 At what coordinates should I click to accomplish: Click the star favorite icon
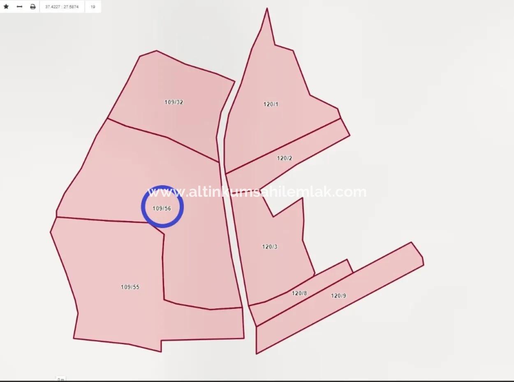[x=6, y=6]
